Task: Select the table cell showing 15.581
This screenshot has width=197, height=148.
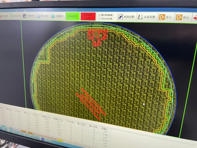Action: pyautogui.click(x=105, y=135)
